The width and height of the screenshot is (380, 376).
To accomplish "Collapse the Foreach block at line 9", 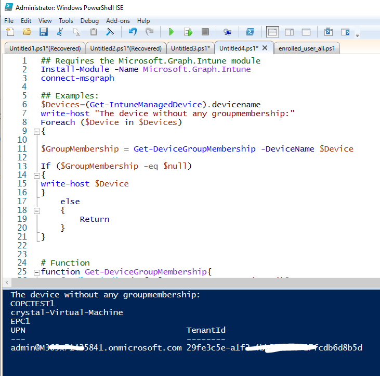I will tap(37, 132).
